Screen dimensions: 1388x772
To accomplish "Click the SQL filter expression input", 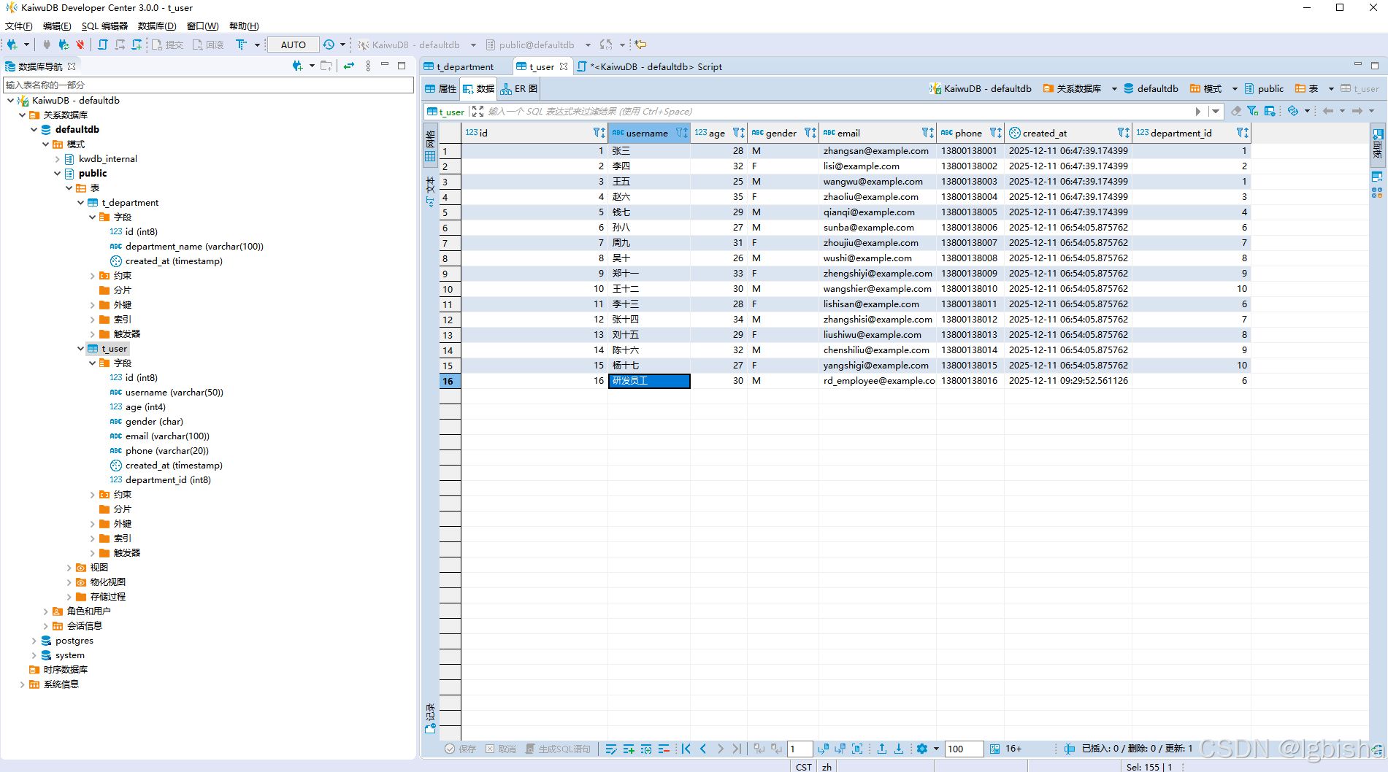I will tap(840, 111).
